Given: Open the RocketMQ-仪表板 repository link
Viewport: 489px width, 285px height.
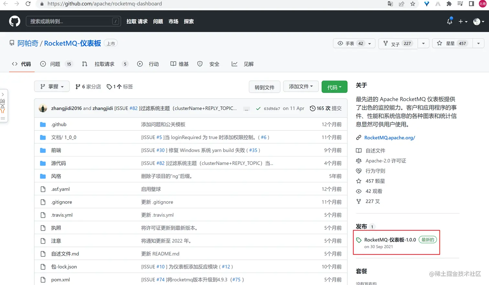Looking at the screenshot, I should pyautogui.click(x=72, y=43).
